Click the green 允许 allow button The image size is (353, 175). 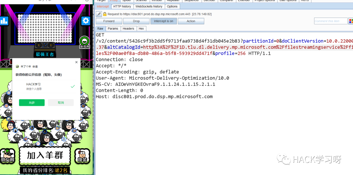click(x=32, y=103)
